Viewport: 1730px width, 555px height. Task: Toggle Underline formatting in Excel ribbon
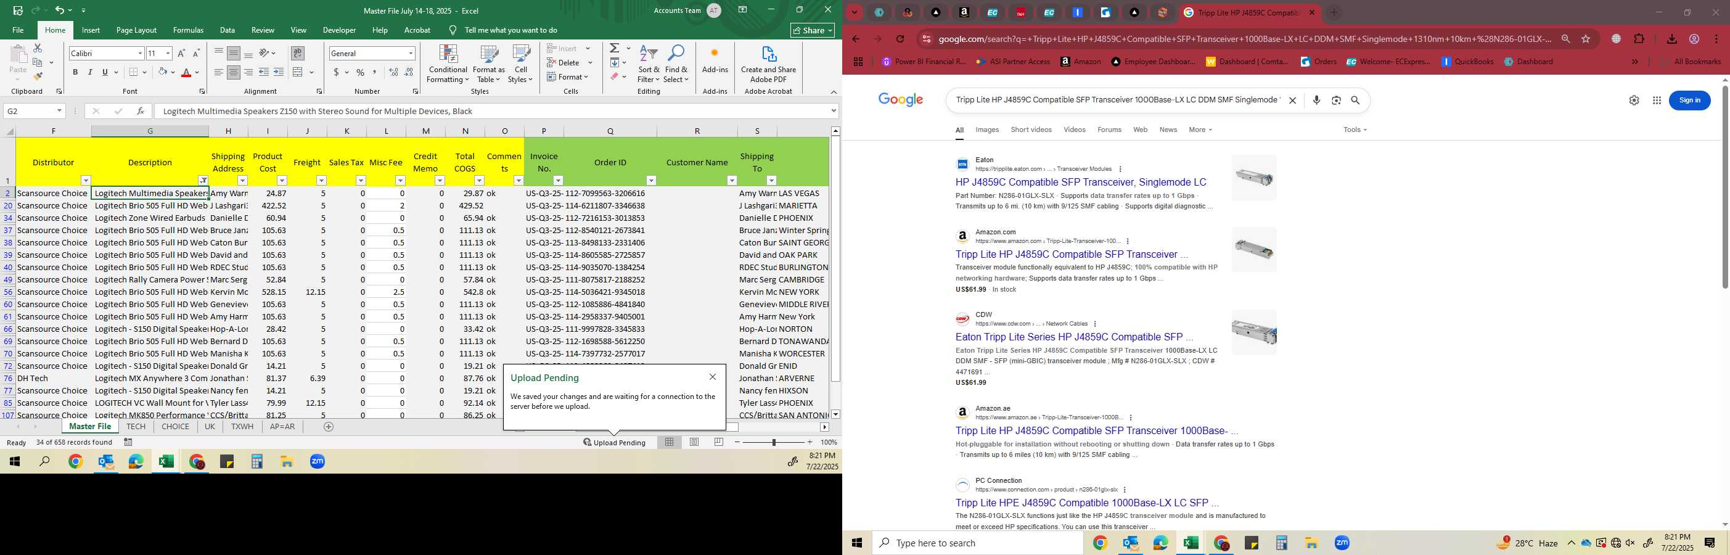(105, 73)
